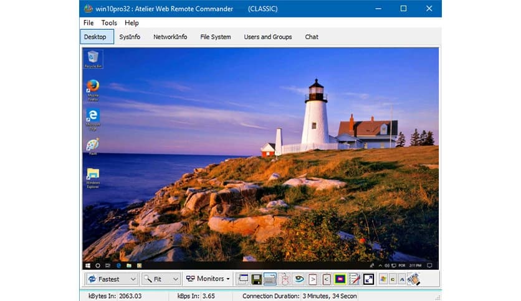Click the window frame icon in the toolbar

[243, 279]
